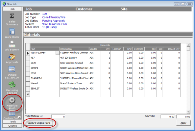Open the Installs $11,390.00 icon
Viewport: 195px width, 131px height.
click(12, 69)
